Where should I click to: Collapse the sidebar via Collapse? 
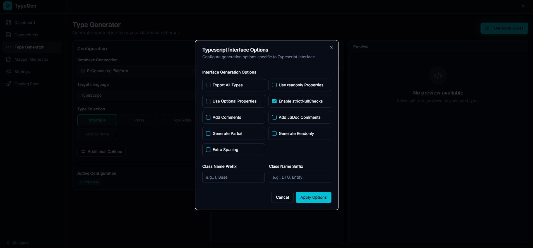point(17,242)
